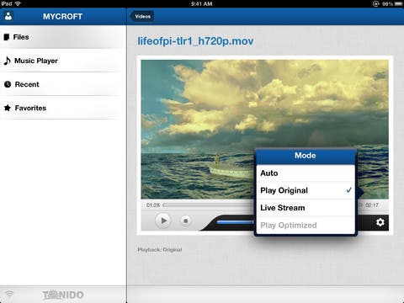Adjust the blue volume slider

236,222
